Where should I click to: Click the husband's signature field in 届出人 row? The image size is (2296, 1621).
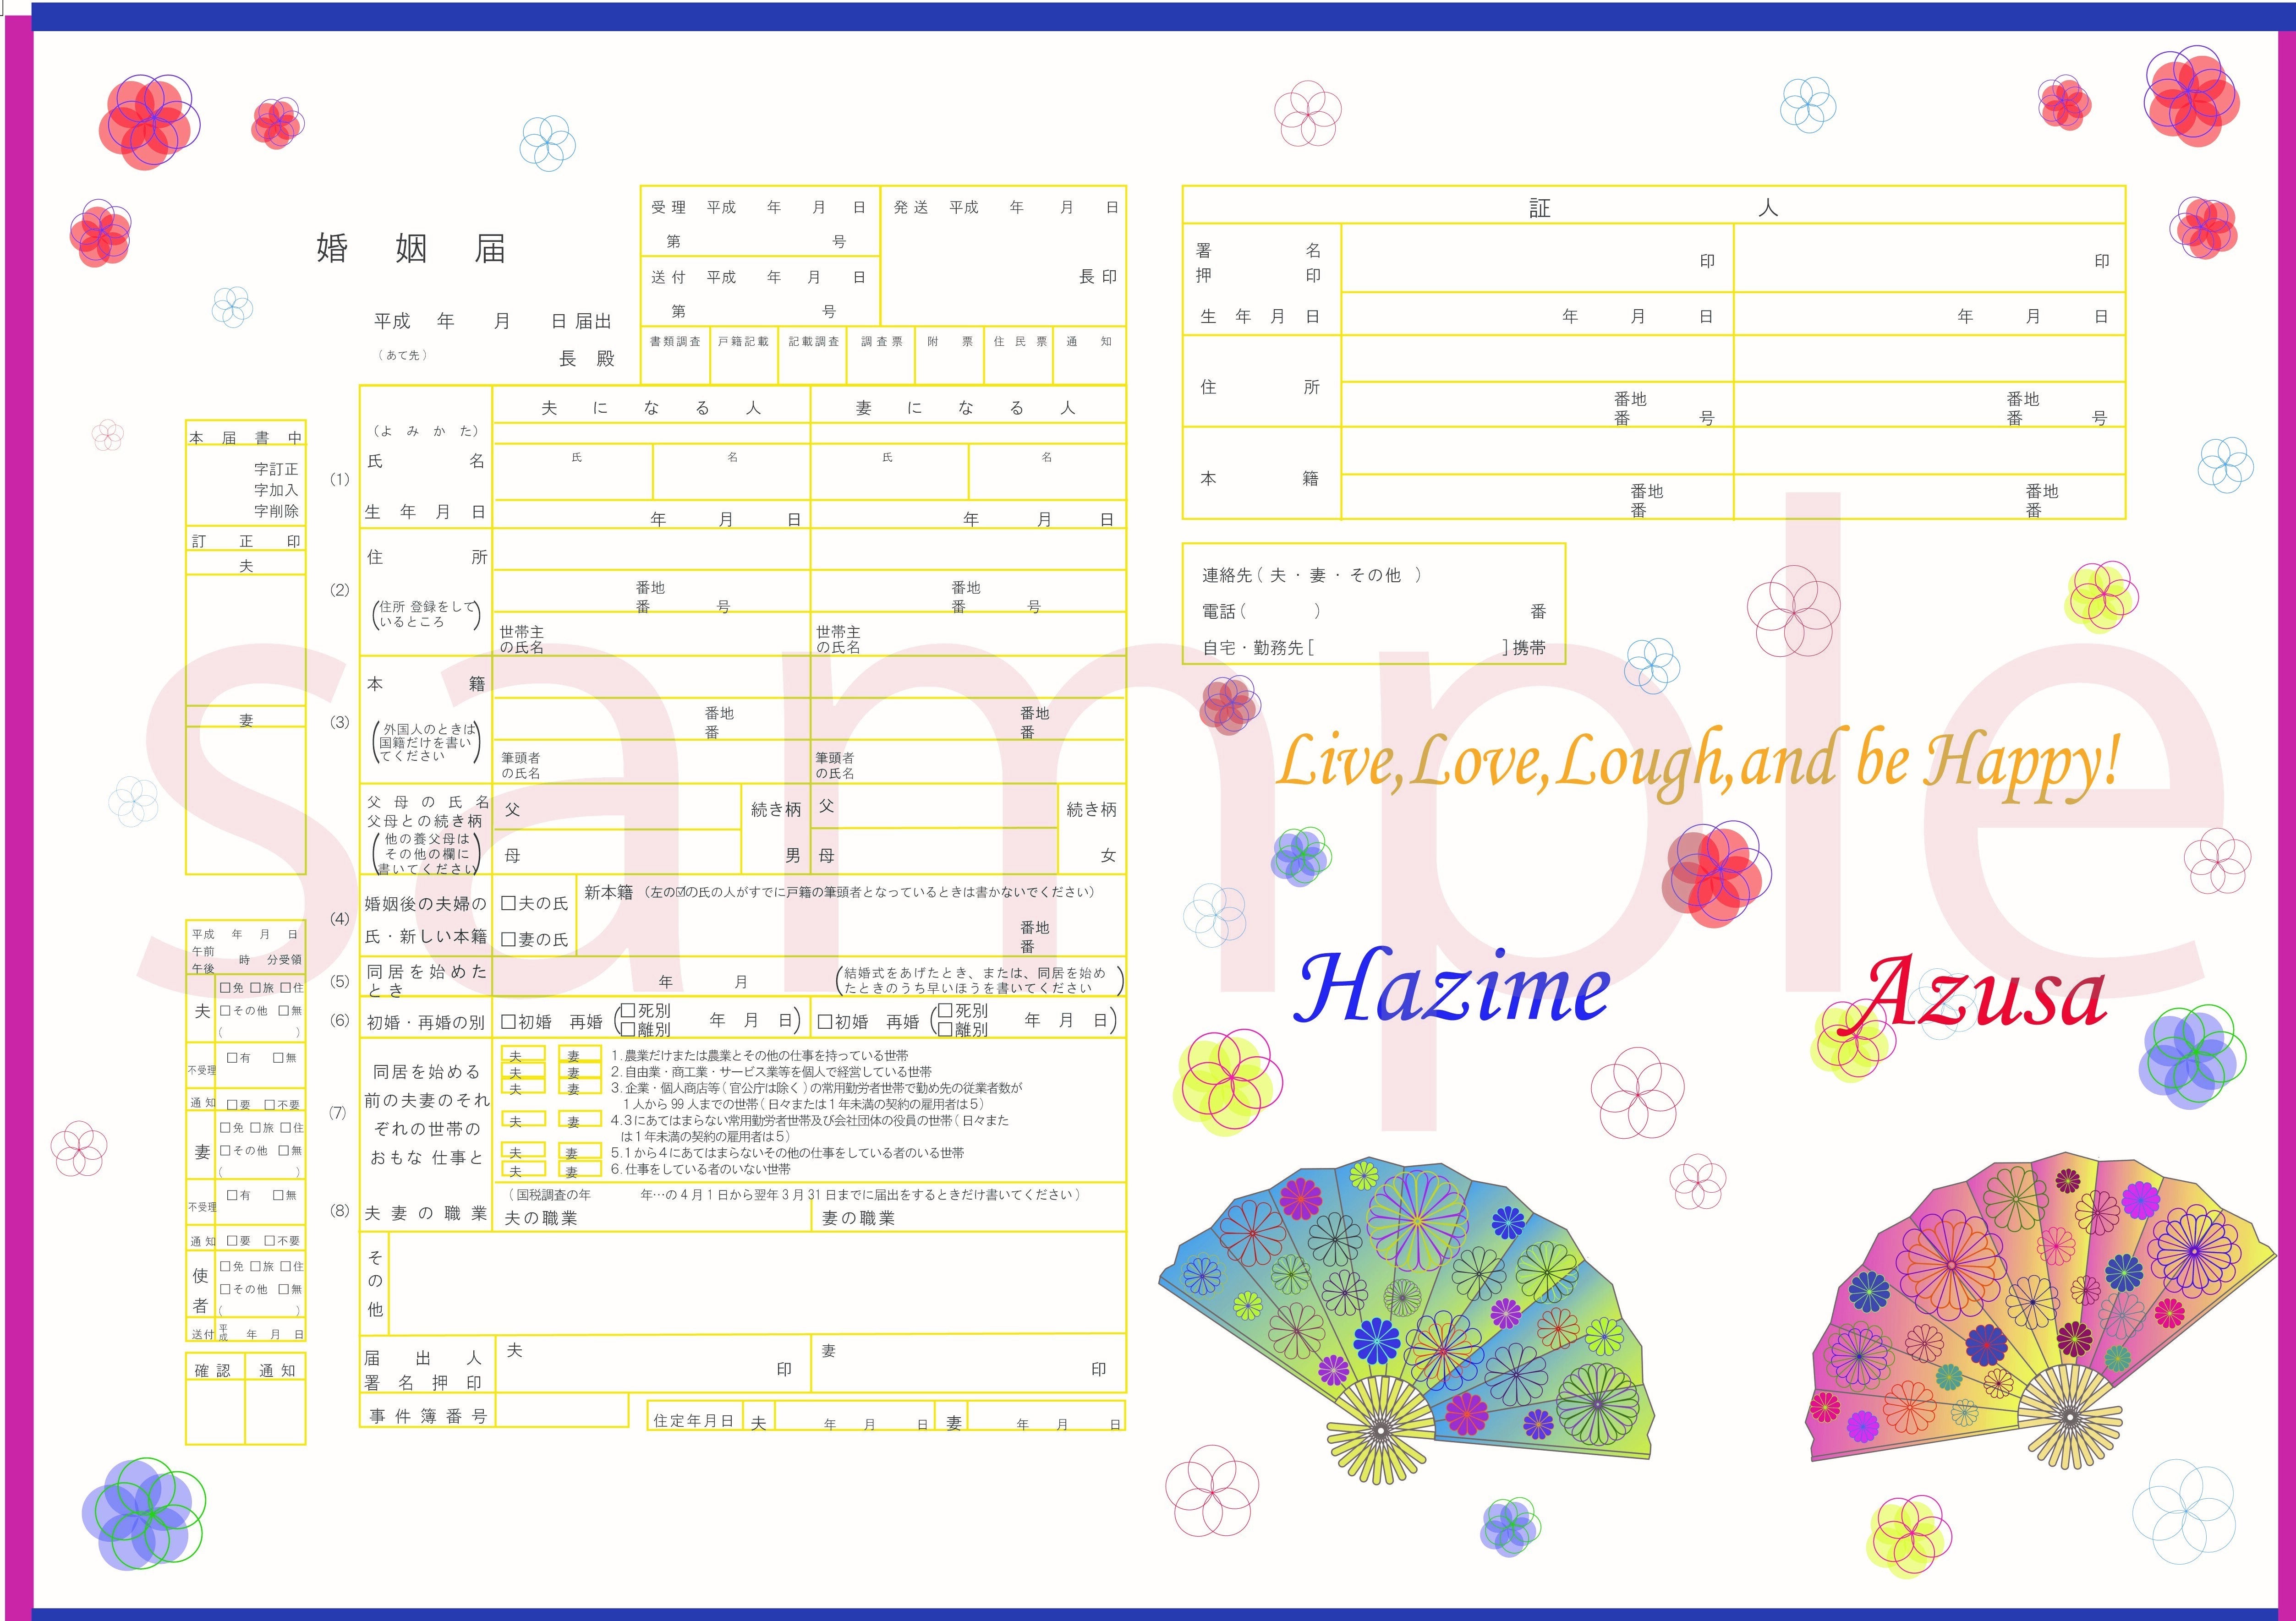653,1363
